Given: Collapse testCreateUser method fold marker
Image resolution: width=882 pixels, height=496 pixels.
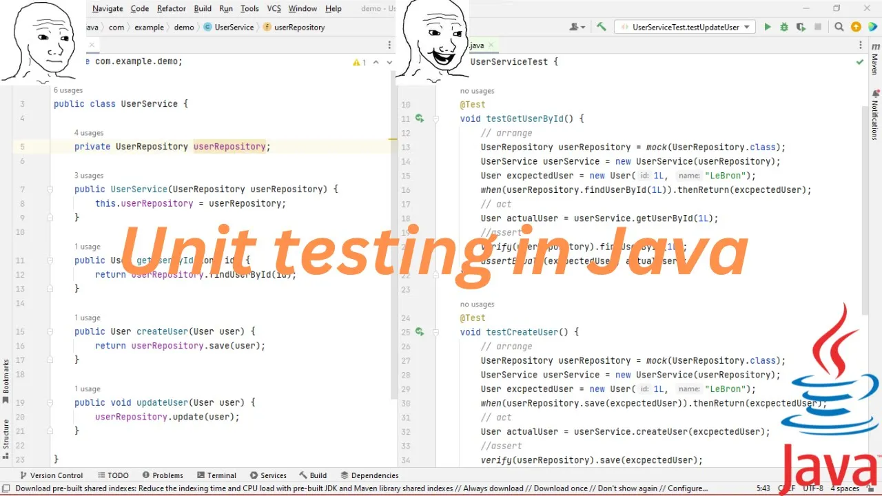Looking at the screenshot, I should [436, 332].
